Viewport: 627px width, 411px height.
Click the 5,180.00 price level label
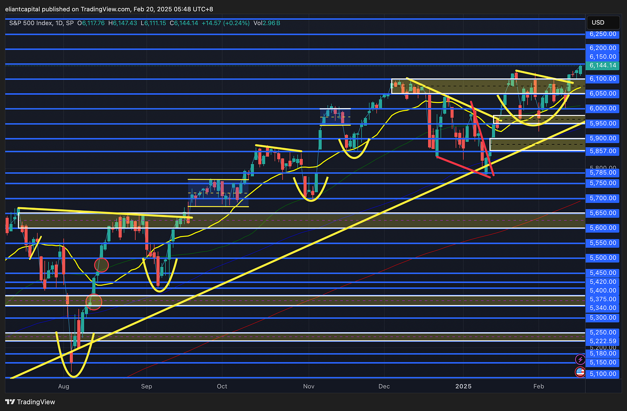click(x=603, y=354)
